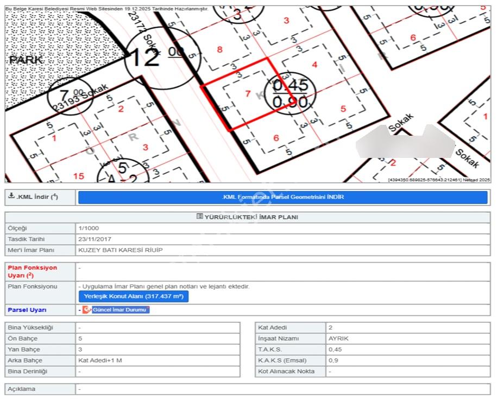497x400 pixels.
Task: Click the Bu Belge Karesi Belediyesi notice text
Action: pos(107,9)
